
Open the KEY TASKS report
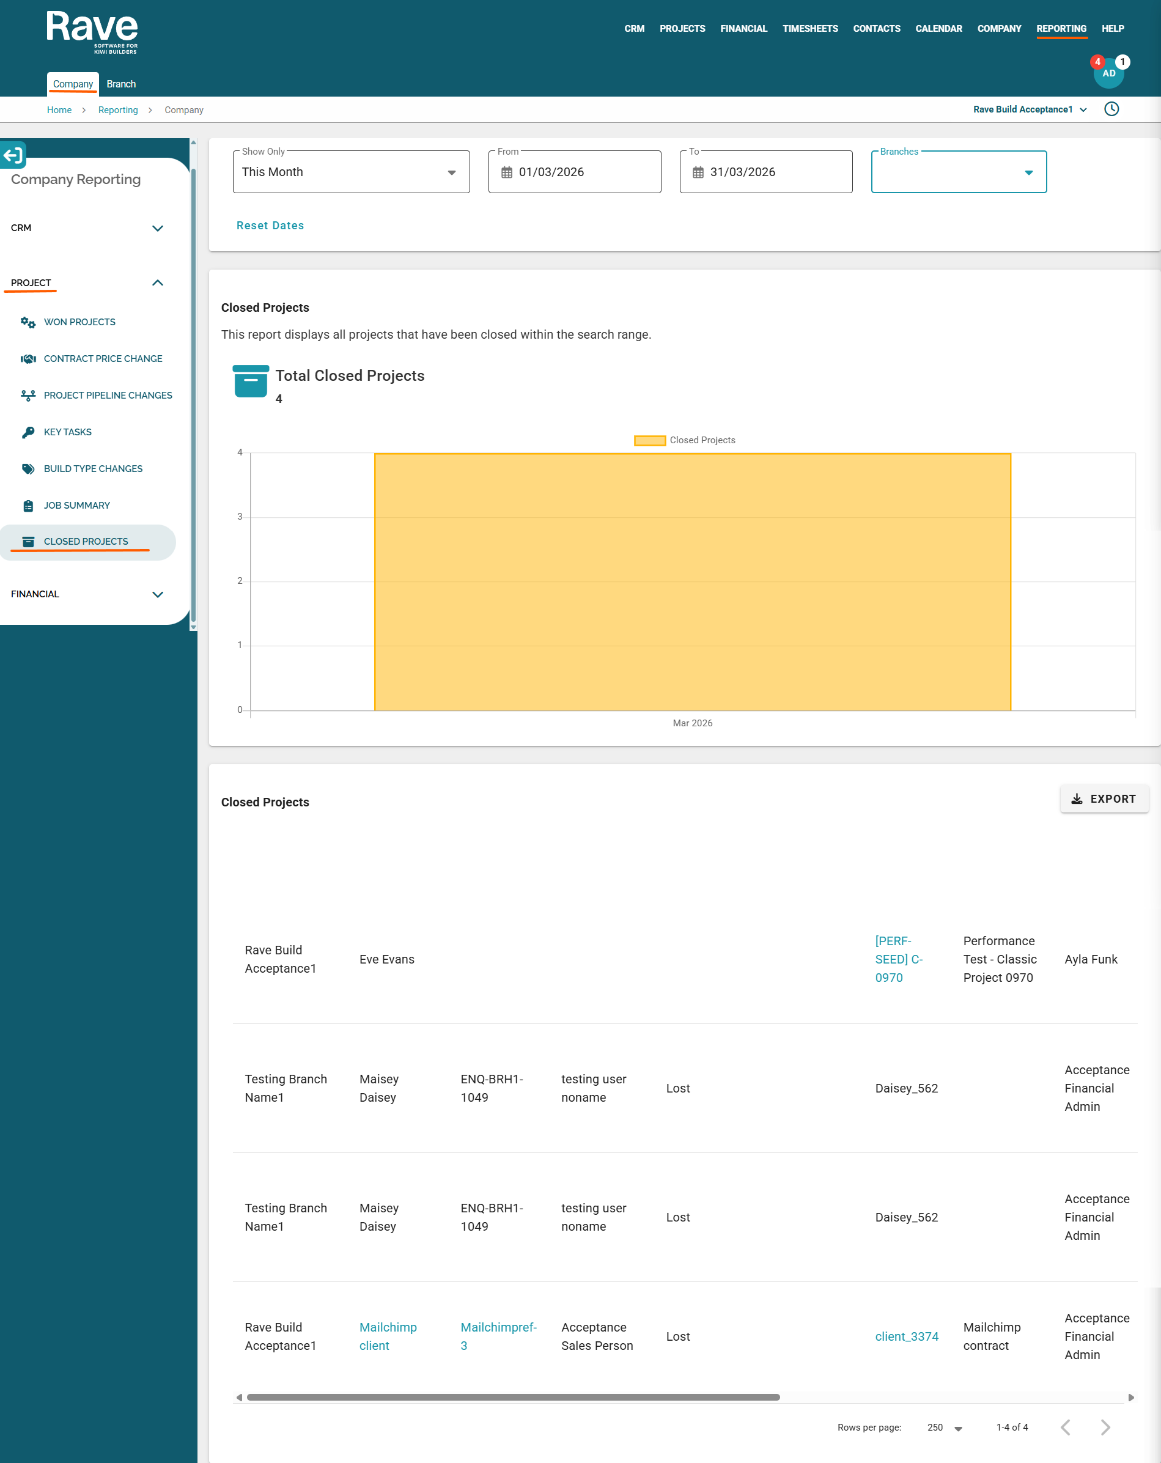[68, 432]
